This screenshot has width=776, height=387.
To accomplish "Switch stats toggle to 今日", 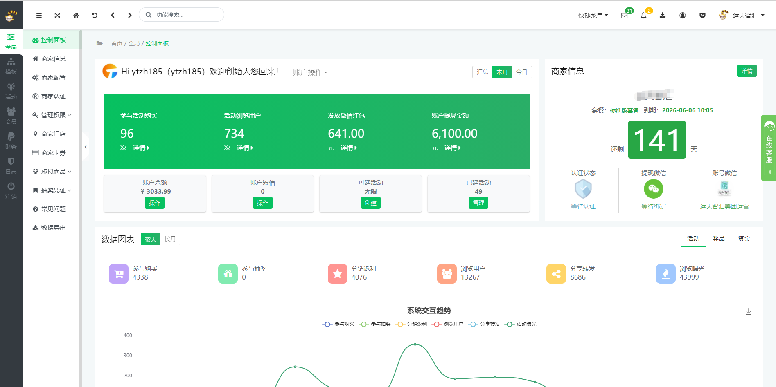I will tap(521, 72).
